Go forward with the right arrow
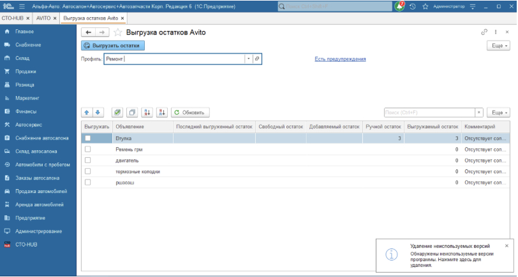Image resolution: width=518 pixels, height=277 pixels. click(x=102, y=32)
